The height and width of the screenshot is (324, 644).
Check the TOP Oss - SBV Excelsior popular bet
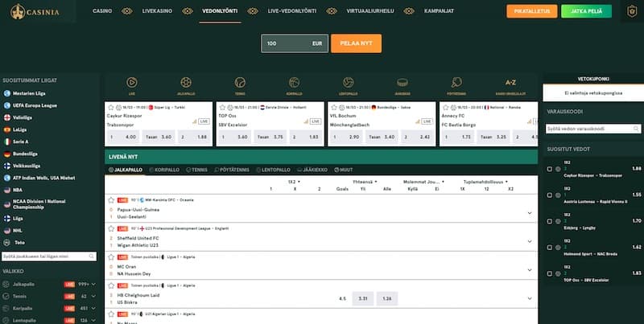click(x=550, y=273)
